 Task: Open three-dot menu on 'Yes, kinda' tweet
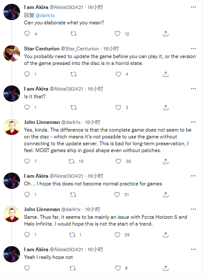(193, 122)
